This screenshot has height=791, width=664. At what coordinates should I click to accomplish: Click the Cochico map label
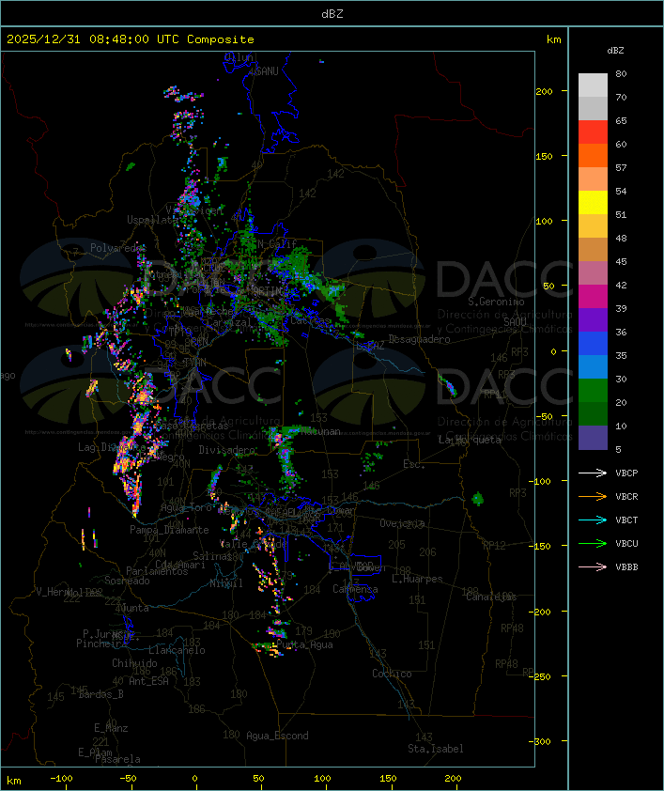coord(392,674)
